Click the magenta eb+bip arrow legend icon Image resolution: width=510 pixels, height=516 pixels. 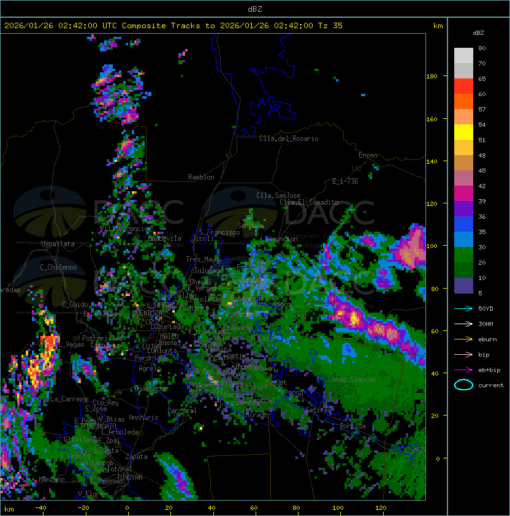[463, 370]
